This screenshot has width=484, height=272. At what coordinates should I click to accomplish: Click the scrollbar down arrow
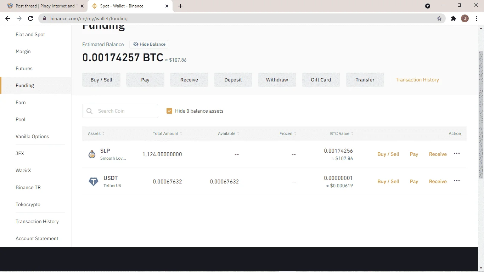(481, 269)
